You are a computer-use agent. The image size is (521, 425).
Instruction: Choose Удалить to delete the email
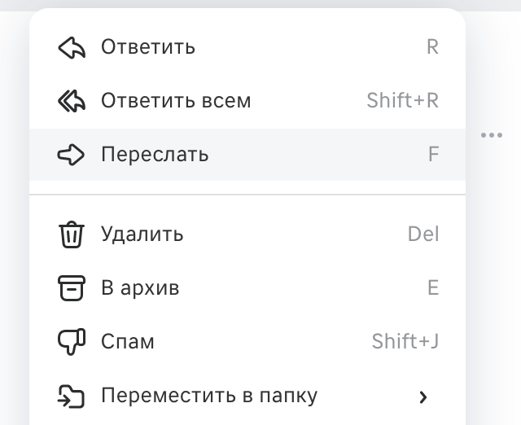click(247, 234)
